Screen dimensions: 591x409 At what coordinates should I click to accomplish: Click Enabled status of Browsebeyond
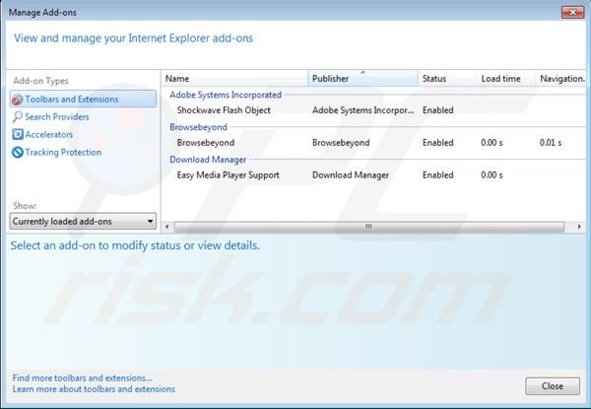[x=437, y=143]
